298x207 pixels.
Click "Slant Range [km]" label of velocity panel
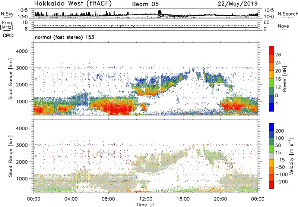pos(10,156)
